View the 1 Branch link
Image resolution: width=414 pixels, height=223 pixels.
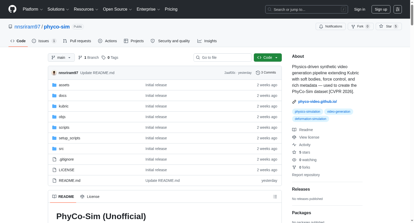pyautogui.click(x=88, y=57)
